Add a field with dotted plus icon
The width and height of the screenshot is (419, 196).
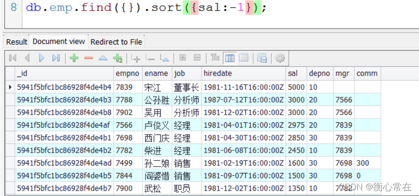tap(136, 58)
